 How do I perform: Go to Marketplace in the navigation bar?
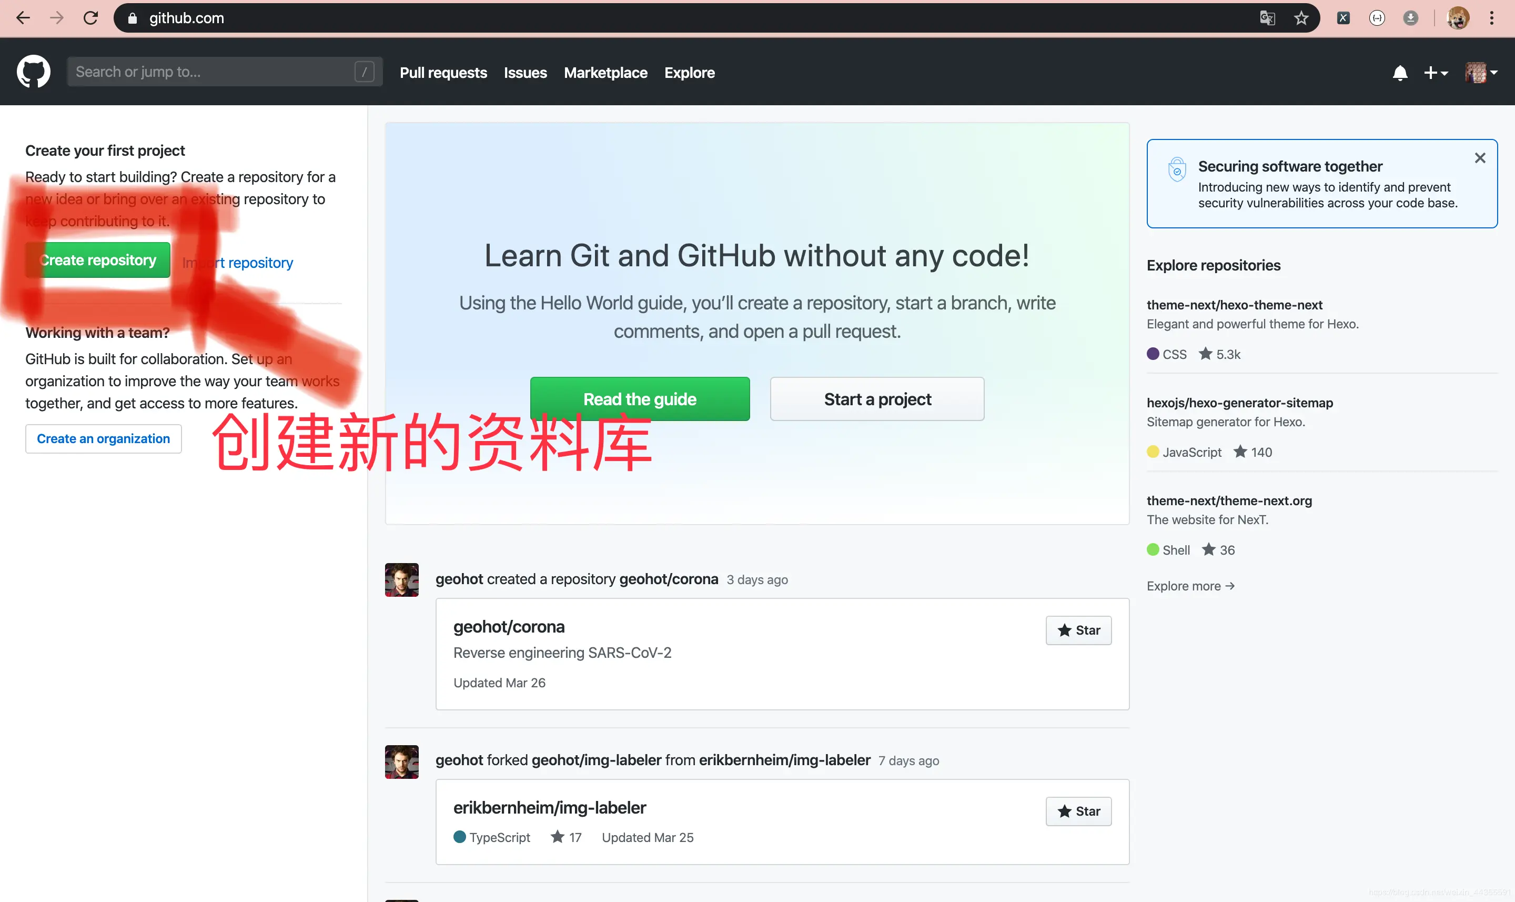pos(605,73)
